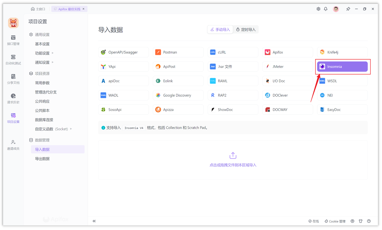Open 数据库连接 page
The image size is (382, 230).
click(44, 119)
